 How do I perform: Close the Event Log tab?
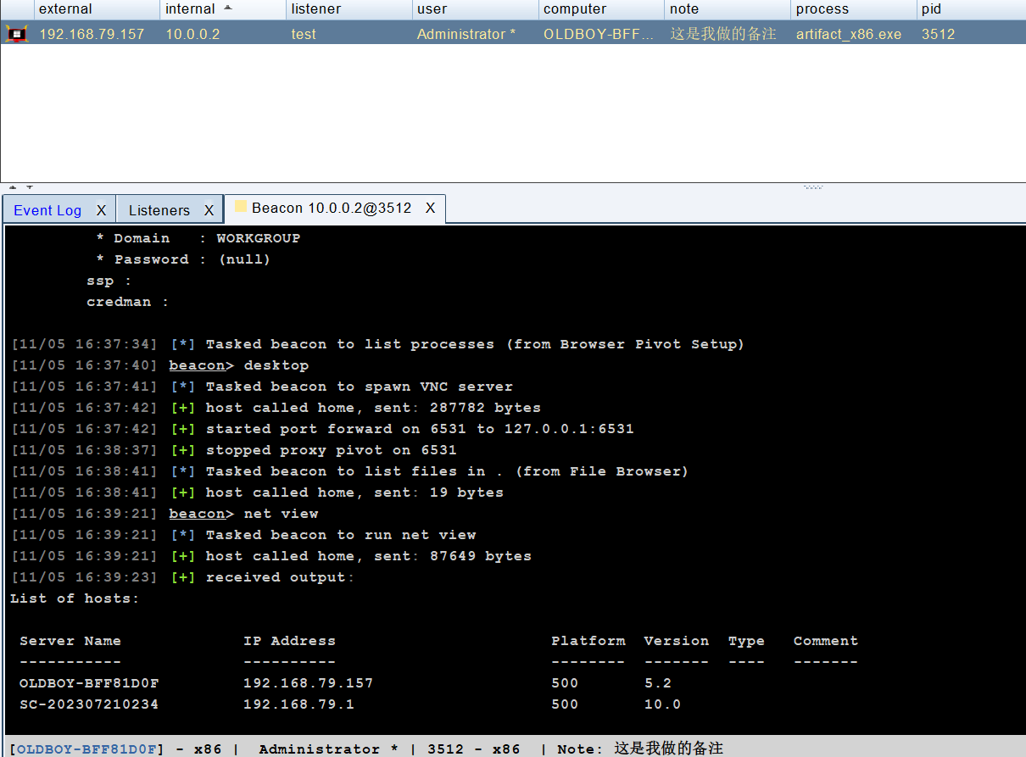pos(101,210)
